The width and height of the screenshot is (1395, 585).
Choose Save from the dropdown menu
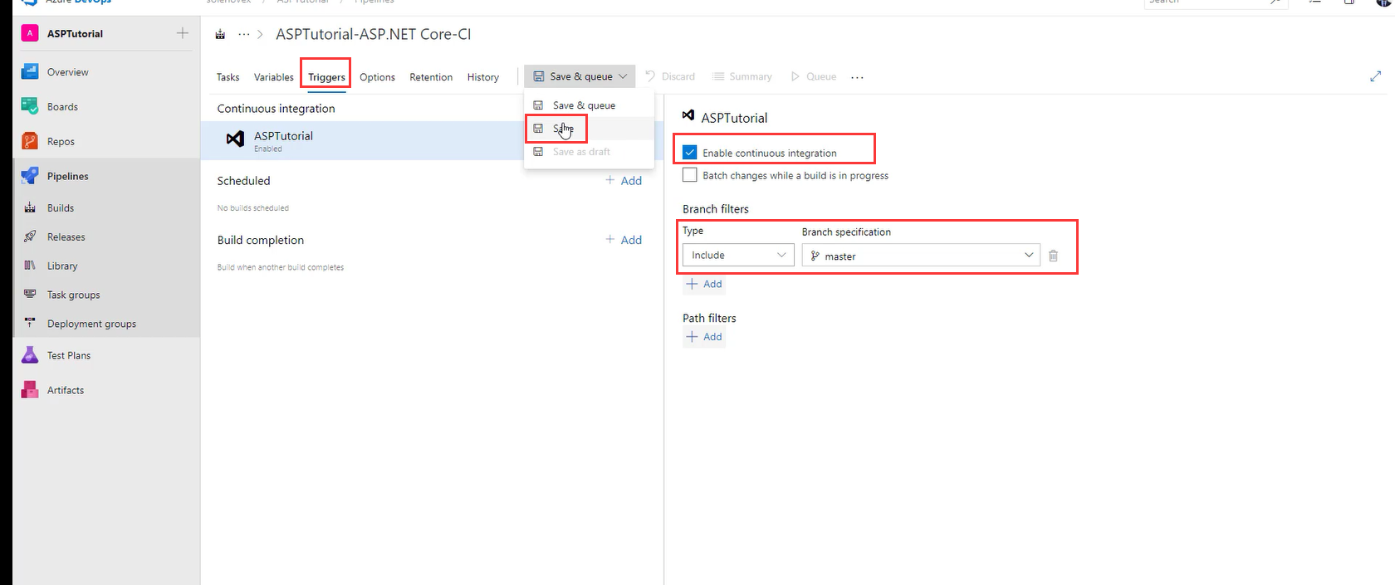coord(589,129)
